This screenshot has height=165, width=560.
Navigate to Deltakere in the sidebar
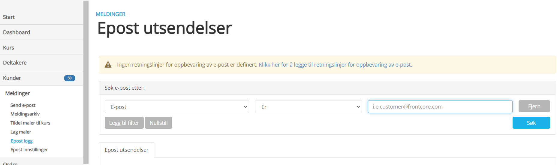15,63
